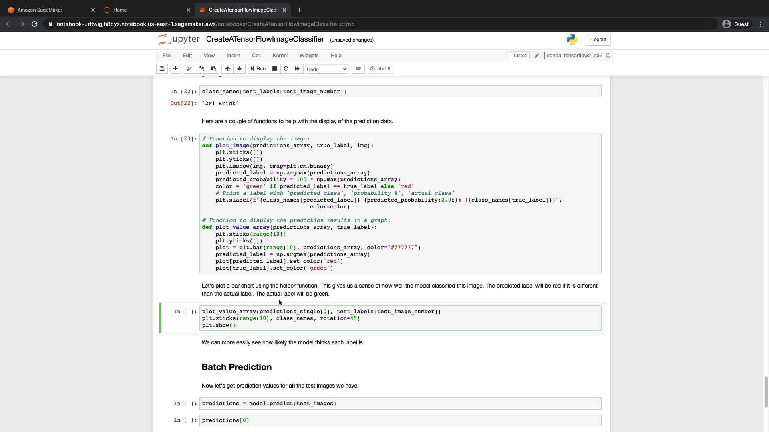The height and width of the screenshot is (432, 769).
Task: Restart the kernel with circular arrow
Action: click(286, 69)
